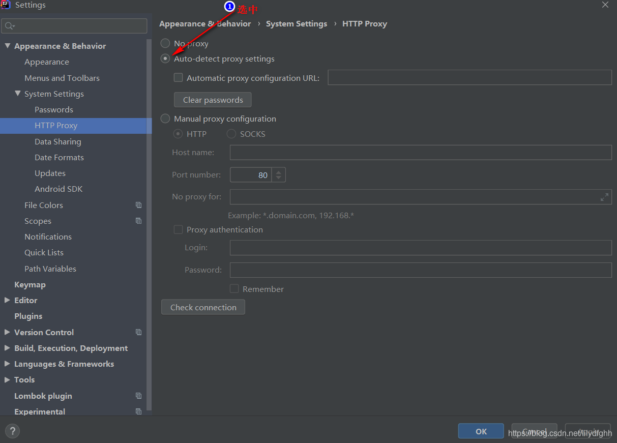Image resolution: width=617 pixels, height=443 pixels.
Task: Toggle the Remember password checkbox
Action: point(234,288)
